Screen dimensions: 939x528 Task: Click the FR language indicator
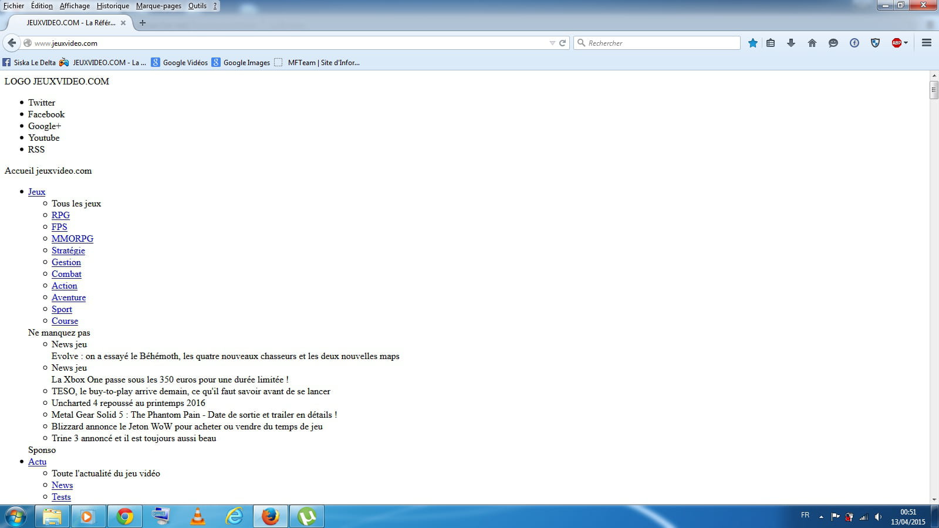[805, 515]
